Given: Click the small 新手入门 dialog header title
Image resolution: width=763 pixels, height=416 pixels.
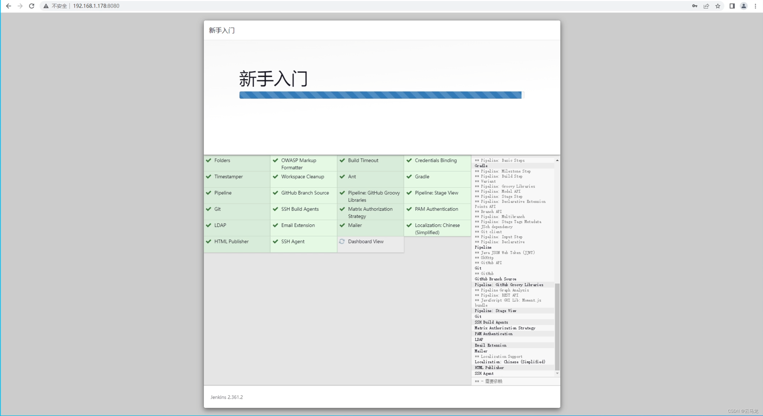Looking at the screenshot, I should point(222,30).
